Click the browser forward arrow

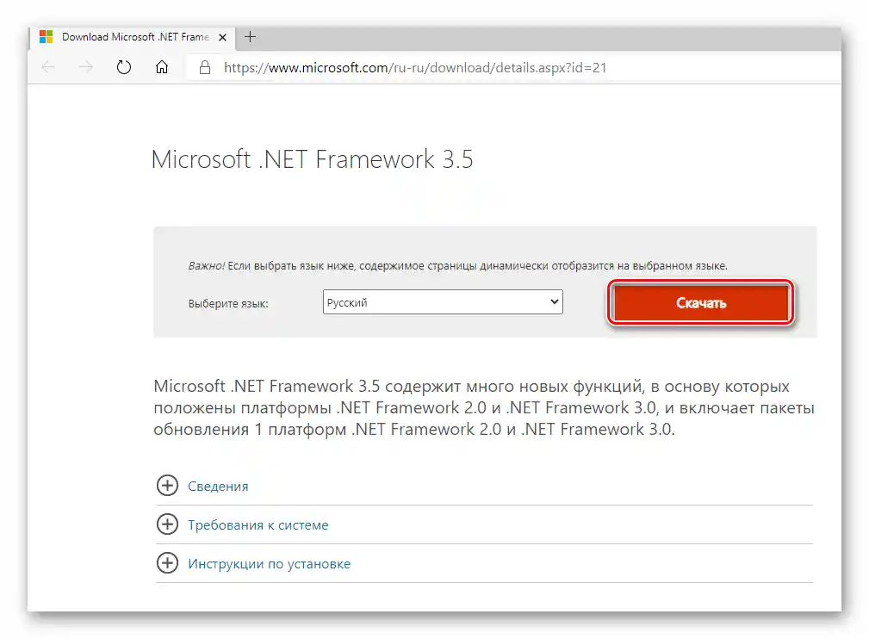pos(86,68)
